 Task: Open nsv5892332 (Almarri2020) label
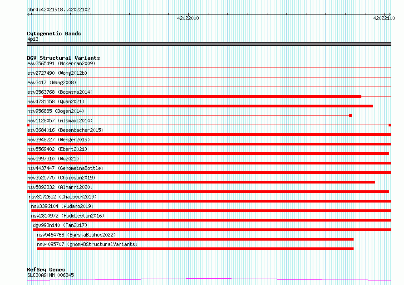tap(60, 187)
